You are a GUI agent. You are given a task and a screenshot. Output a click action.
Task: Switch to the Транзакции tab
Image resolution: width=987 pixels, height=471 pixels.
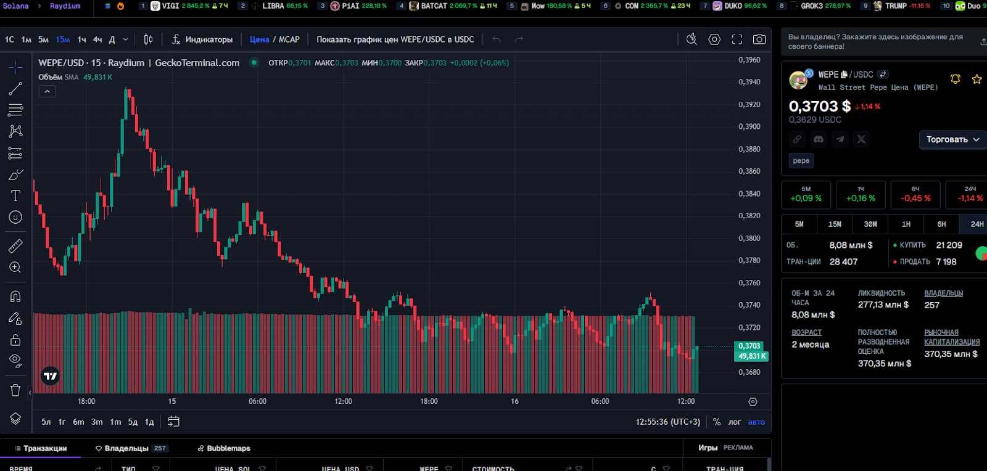[x=40, y=448]
